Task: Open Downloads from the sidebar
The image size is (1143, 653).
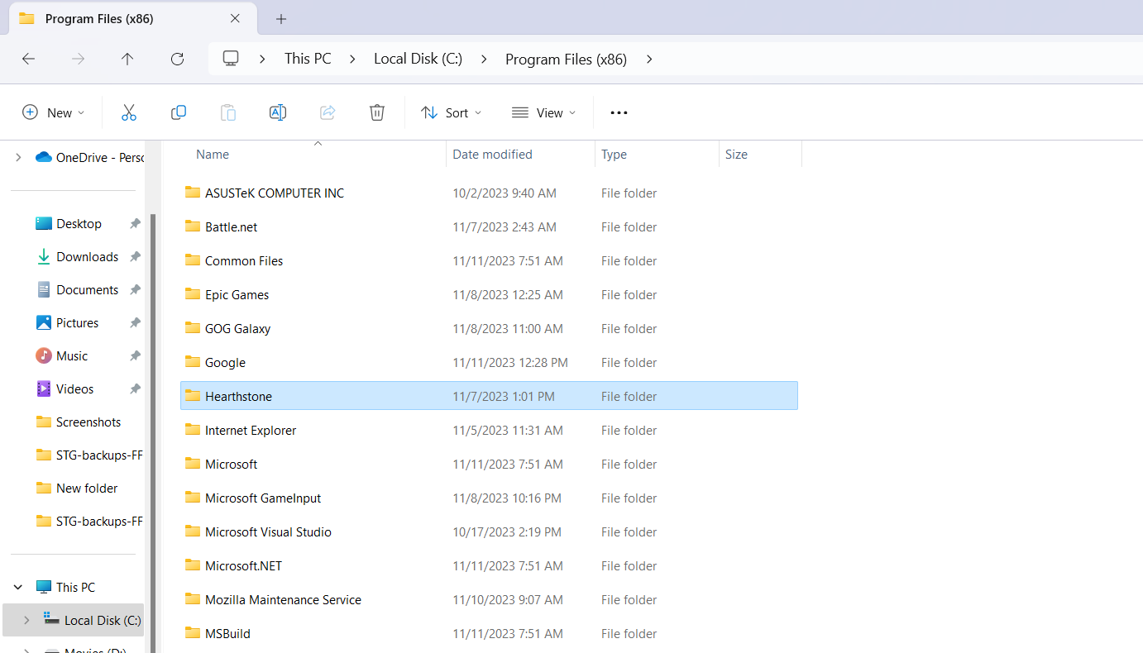Action: (x=87, y=256)
